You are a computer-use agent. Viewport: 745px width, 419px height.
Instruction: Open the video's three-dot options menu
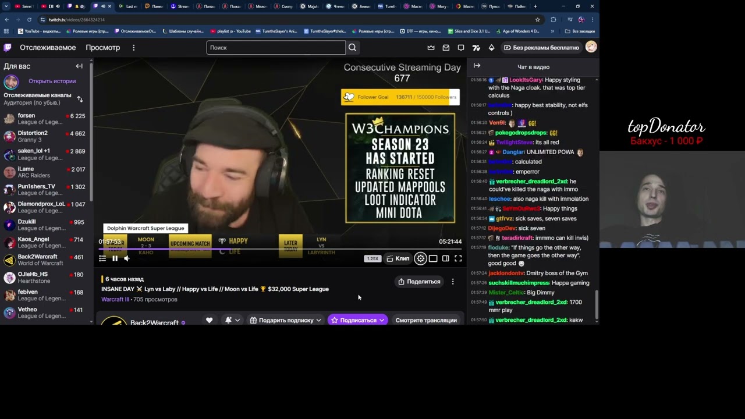click(x=453, y=282)
